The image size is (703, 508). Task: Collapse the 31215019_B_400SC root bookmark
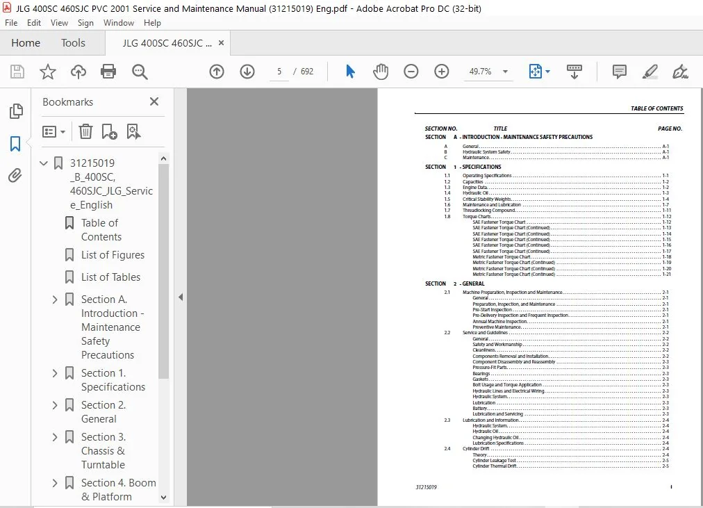44,163
